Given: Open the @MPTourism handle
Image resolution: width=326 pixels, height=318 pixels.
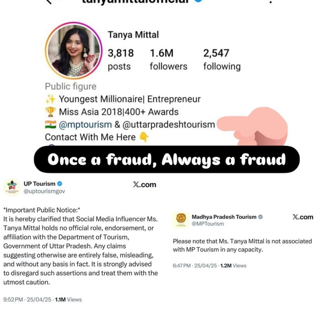Looking at the screenshot, I should pyautogui.click(x=208, y=224).
